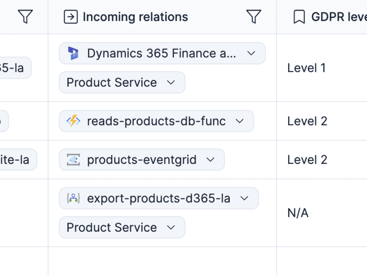Click the products-eventgrid chip label
367x275 pixels.
click(x=142, y=160)
